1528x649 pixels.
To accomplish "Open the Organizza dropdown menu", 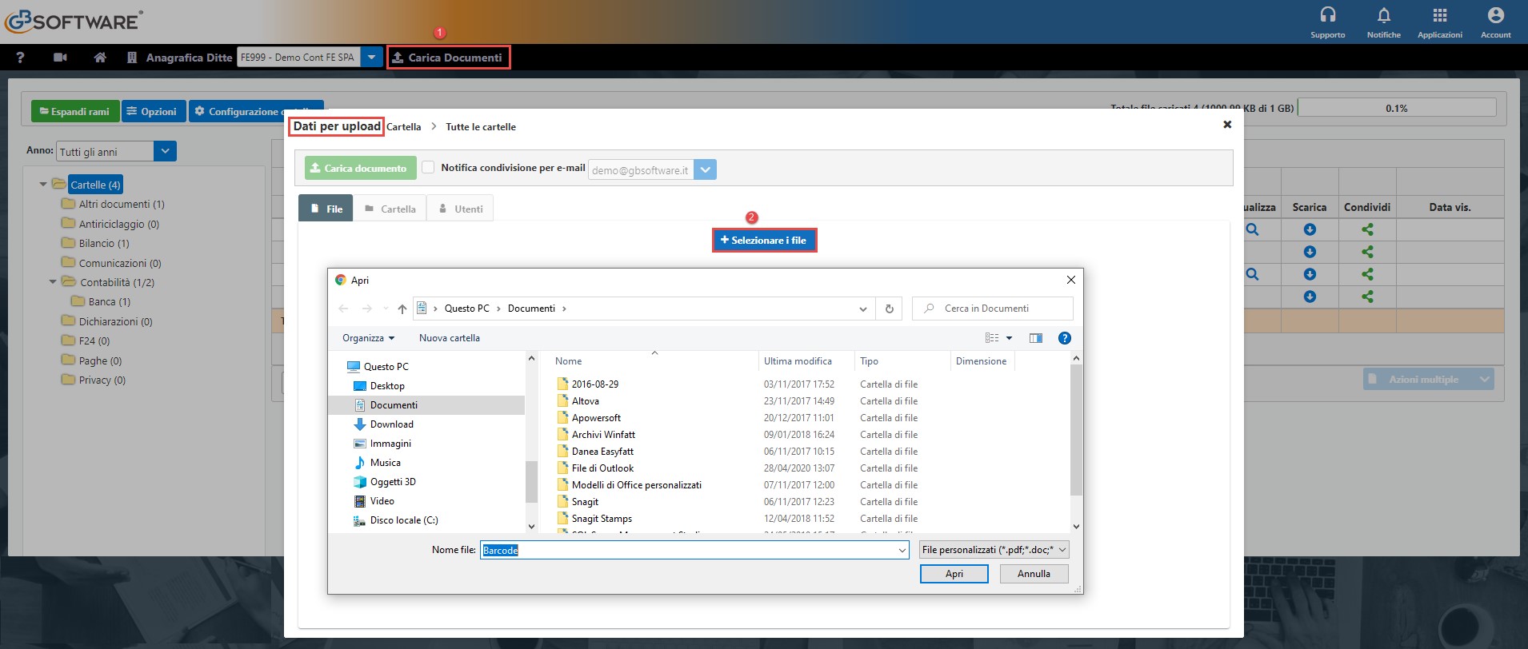I will click(x=368, y=338).
